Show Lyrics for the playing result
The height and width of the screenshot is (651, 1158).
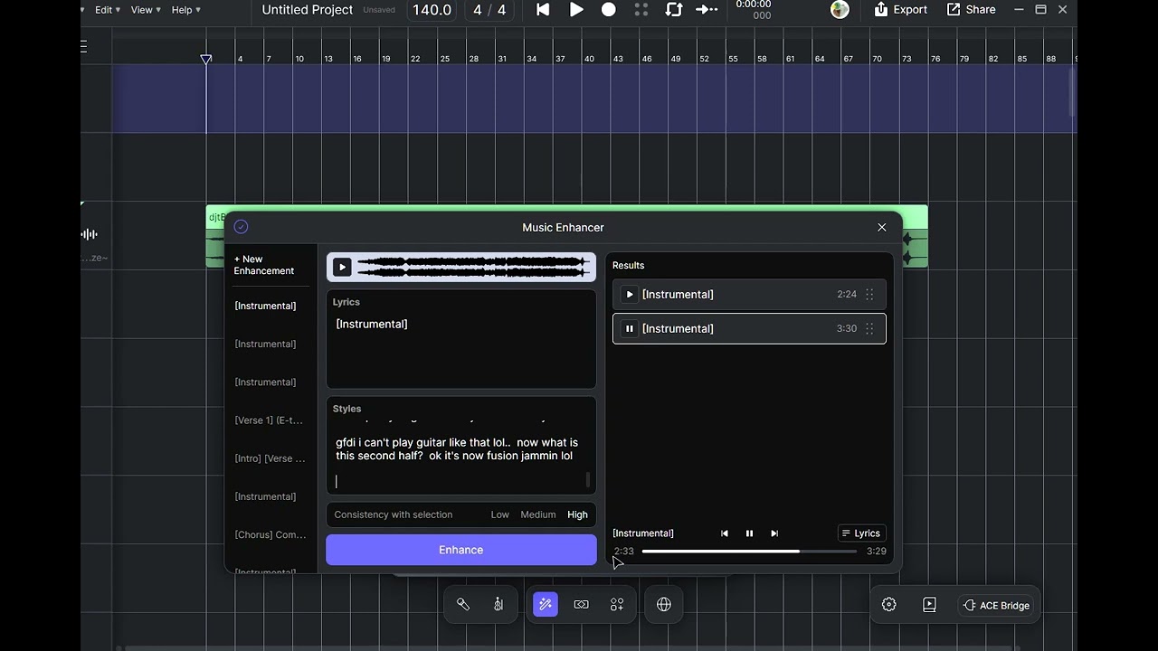(861, 533)
